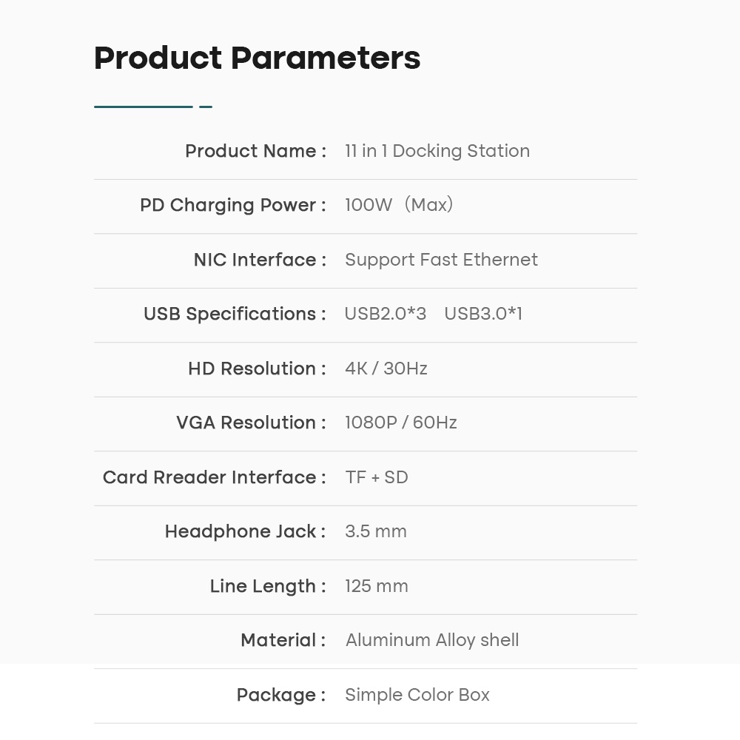Click the USB3.0*1 value
Image resolution: width=740 pixels, height=740 pixels.
[483, 314]
